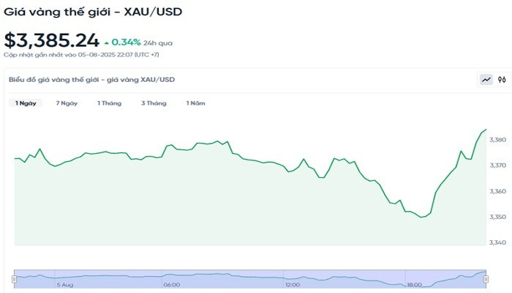Show the 3 Tháng chart range
Screen dimensions: 512x293
click(x=154, y=103)
